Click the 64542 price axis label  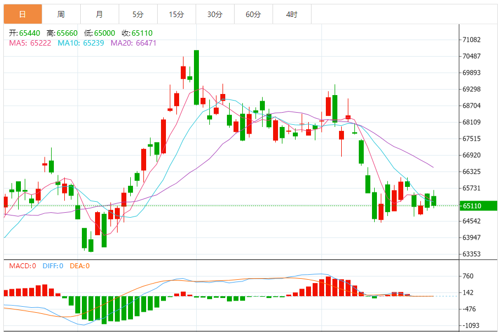[471, 221]
